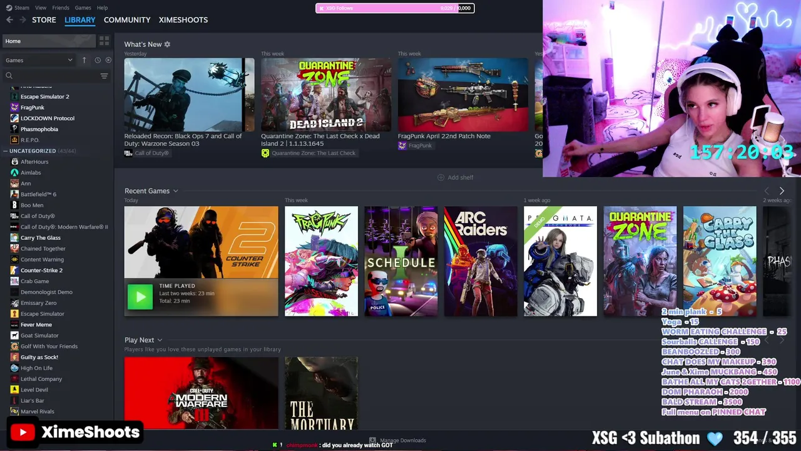Go forward with the right arrow
801x451 pixels.
23,20
